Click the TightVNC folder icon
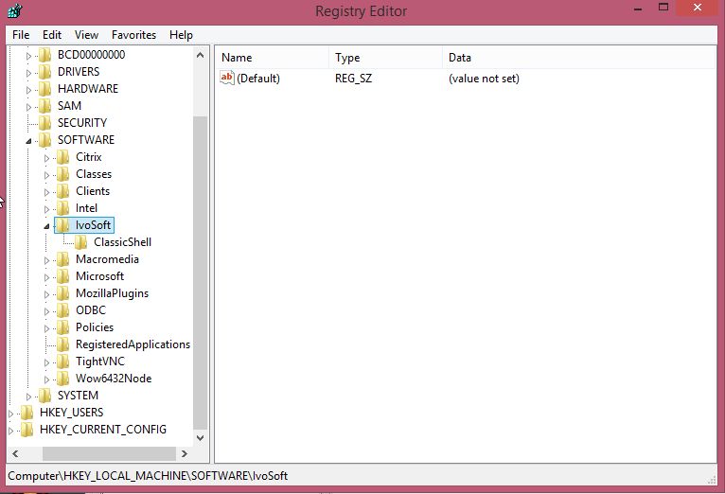Viewport: 725px width, 494px height. (x=63, y=362)
